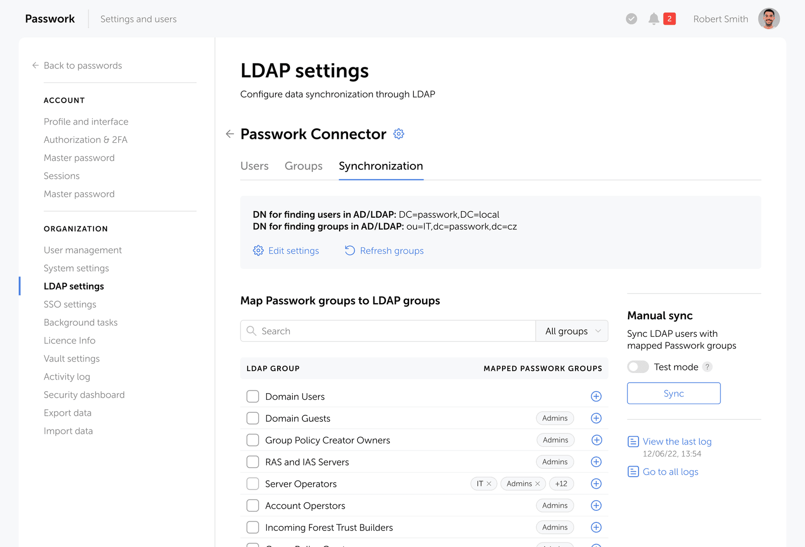Image resolution: width=805 pixels, height=547 pixels.
Task: Expand the +12 more groups tag
Action: pyautogui.click(x=561, y=484)
